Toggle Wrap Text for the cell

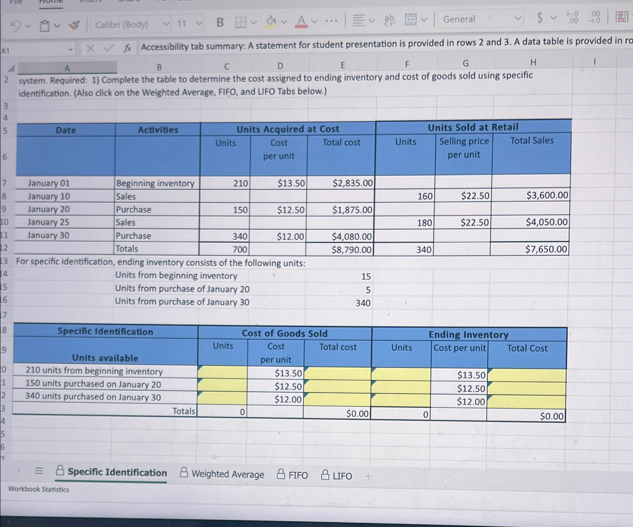(389, 19)
